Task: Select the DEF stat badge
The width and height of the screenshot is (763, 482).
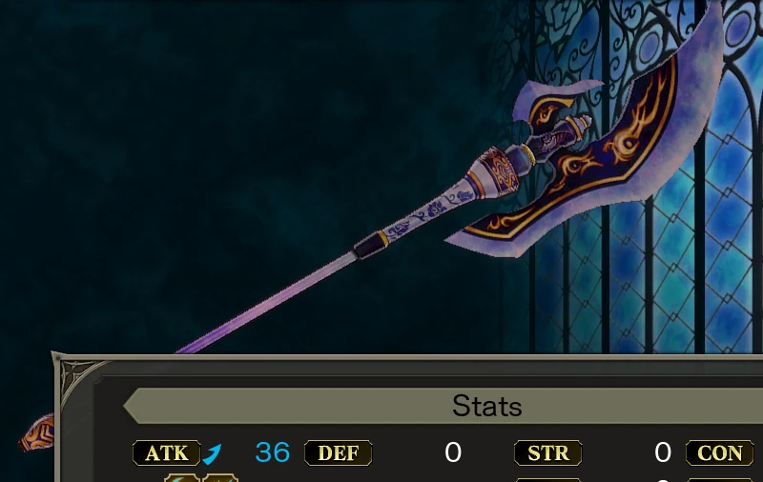Action: [339, 452]
